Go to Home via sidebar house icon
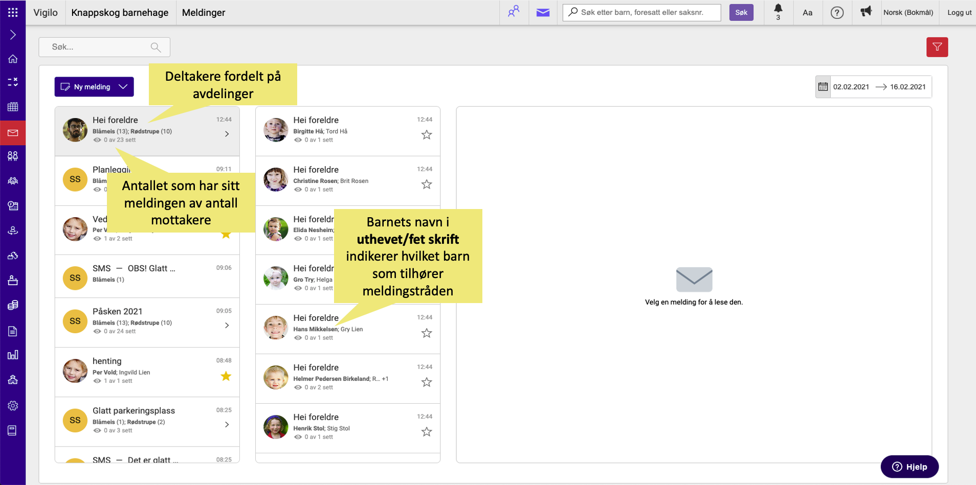 13,59
